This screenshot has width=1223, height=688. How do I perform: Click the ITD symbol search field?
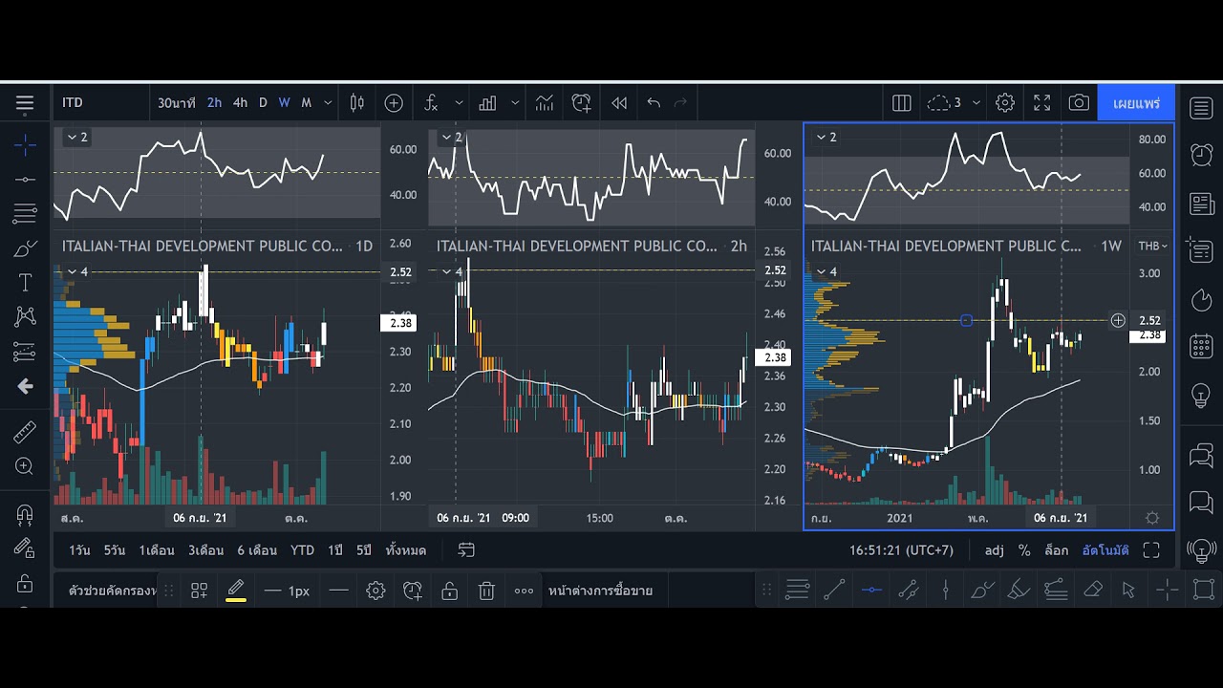[x=100, y=103]
